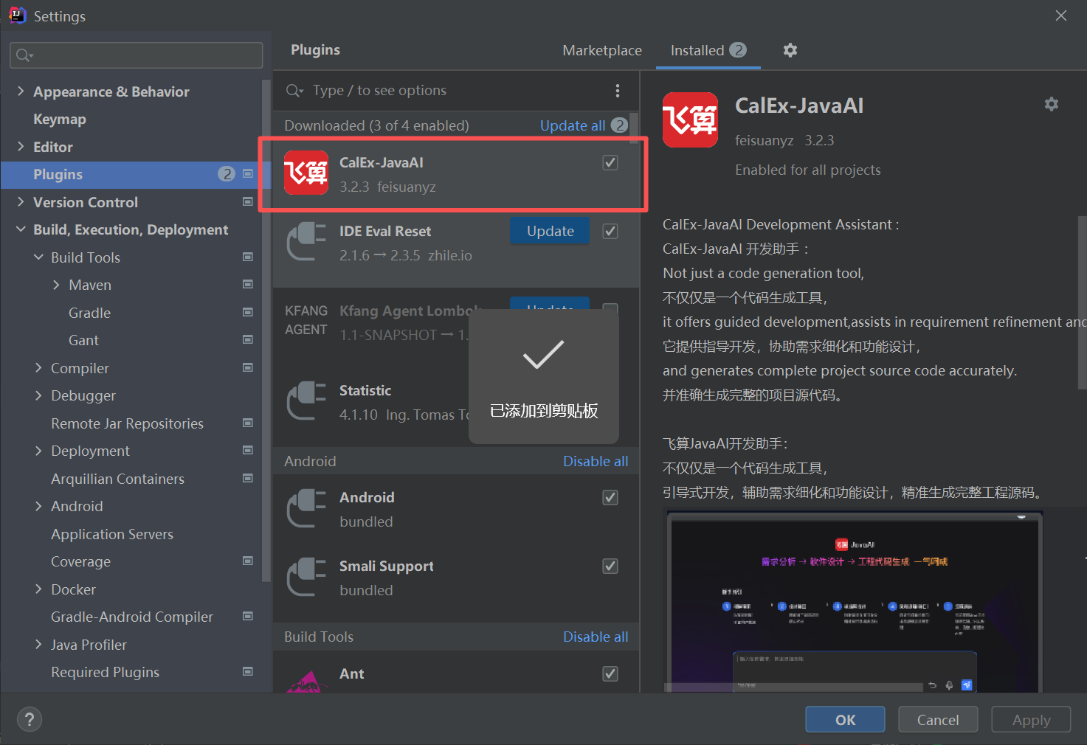This screenshot has width=1087, height=745.
Task: Click the three-dot menu in plugin search bar
Action: [x=617, y=91]
